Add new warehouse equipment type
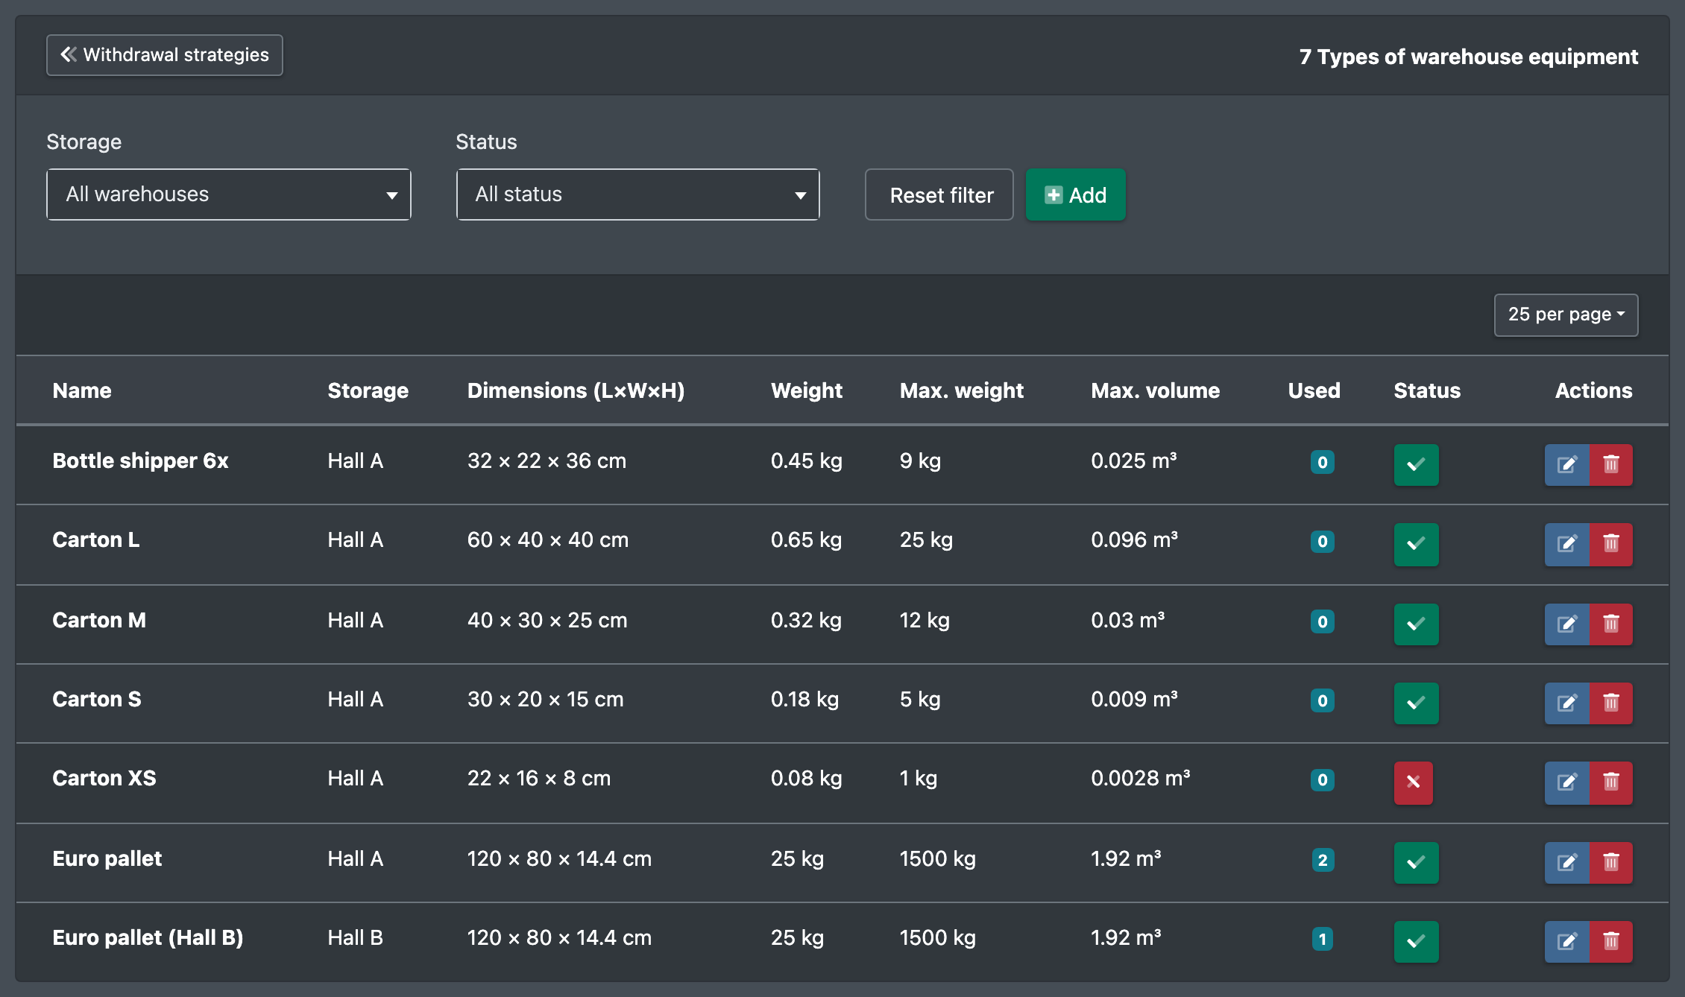Image resolution: width=1685 pixels, height=997 pixels. pyautogui.click(x=1075, y=194)
